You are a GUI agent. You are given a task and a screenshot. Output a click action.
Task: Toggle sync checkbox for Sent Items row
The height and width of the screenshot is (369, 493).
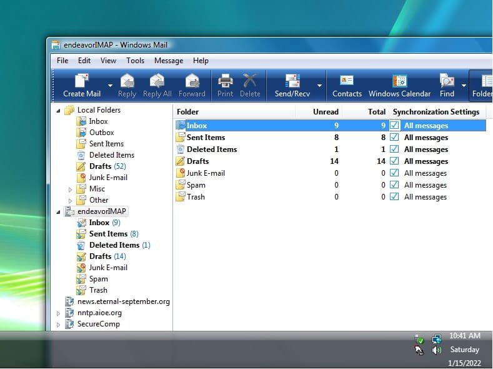tap(394, 138)
